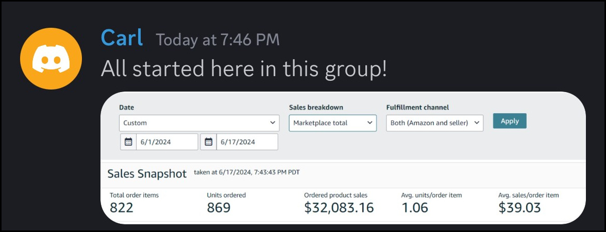Image resolution: width=606 pixels, height=232 pixels.
Task: Click the Ordered product sales $32,083.16
Action: point(339,208)
